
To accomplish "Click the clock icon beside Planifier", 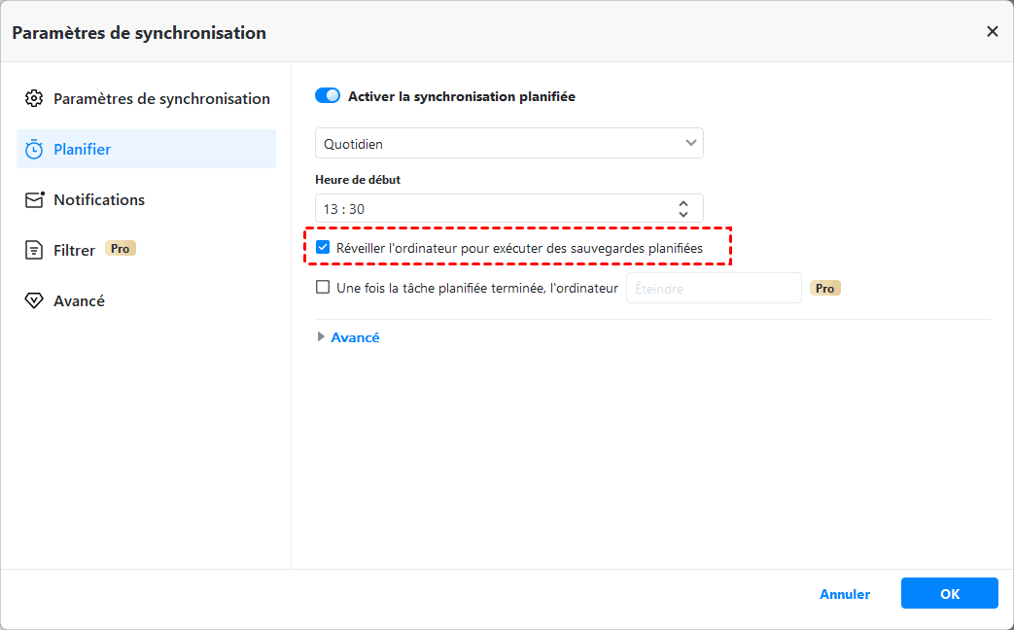I will click(34, 149).
